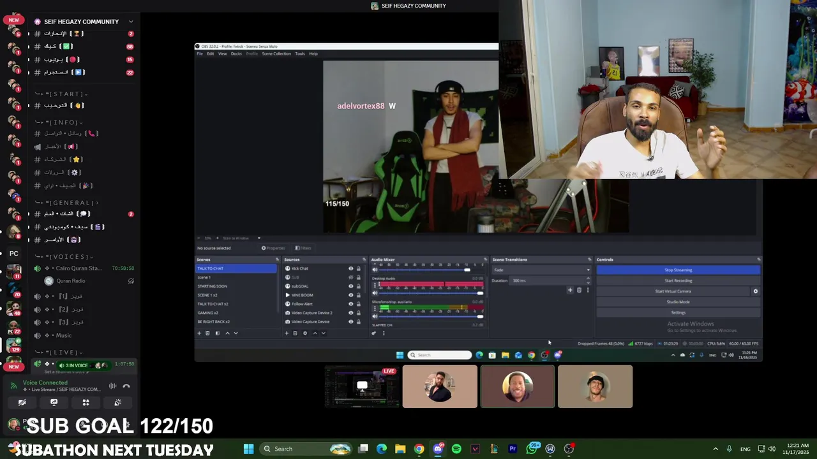The height and width of the screenshot is (459, 817).
Task: Move source up in the Sources toolbar
Action: pyautogui.click(x=315, y=333)
